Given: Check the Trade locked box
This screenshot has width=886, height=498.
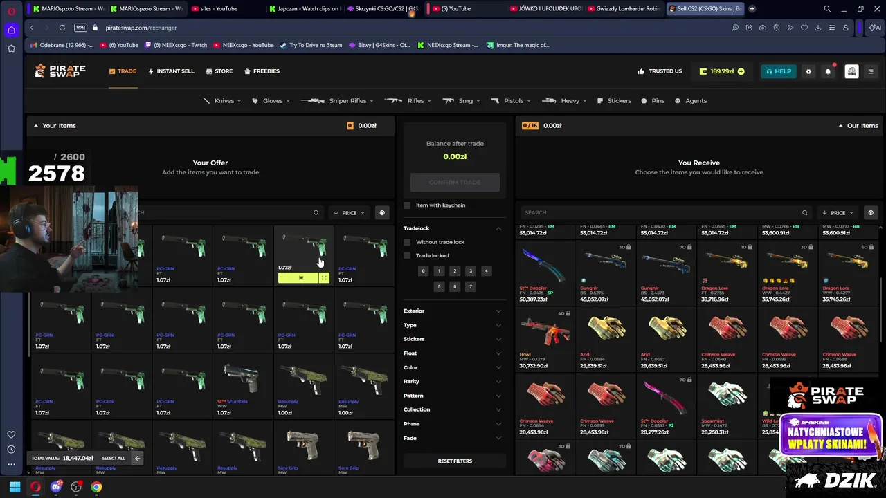Looking at the screenshot, I should pyautogui.click(x=407, y=255).
